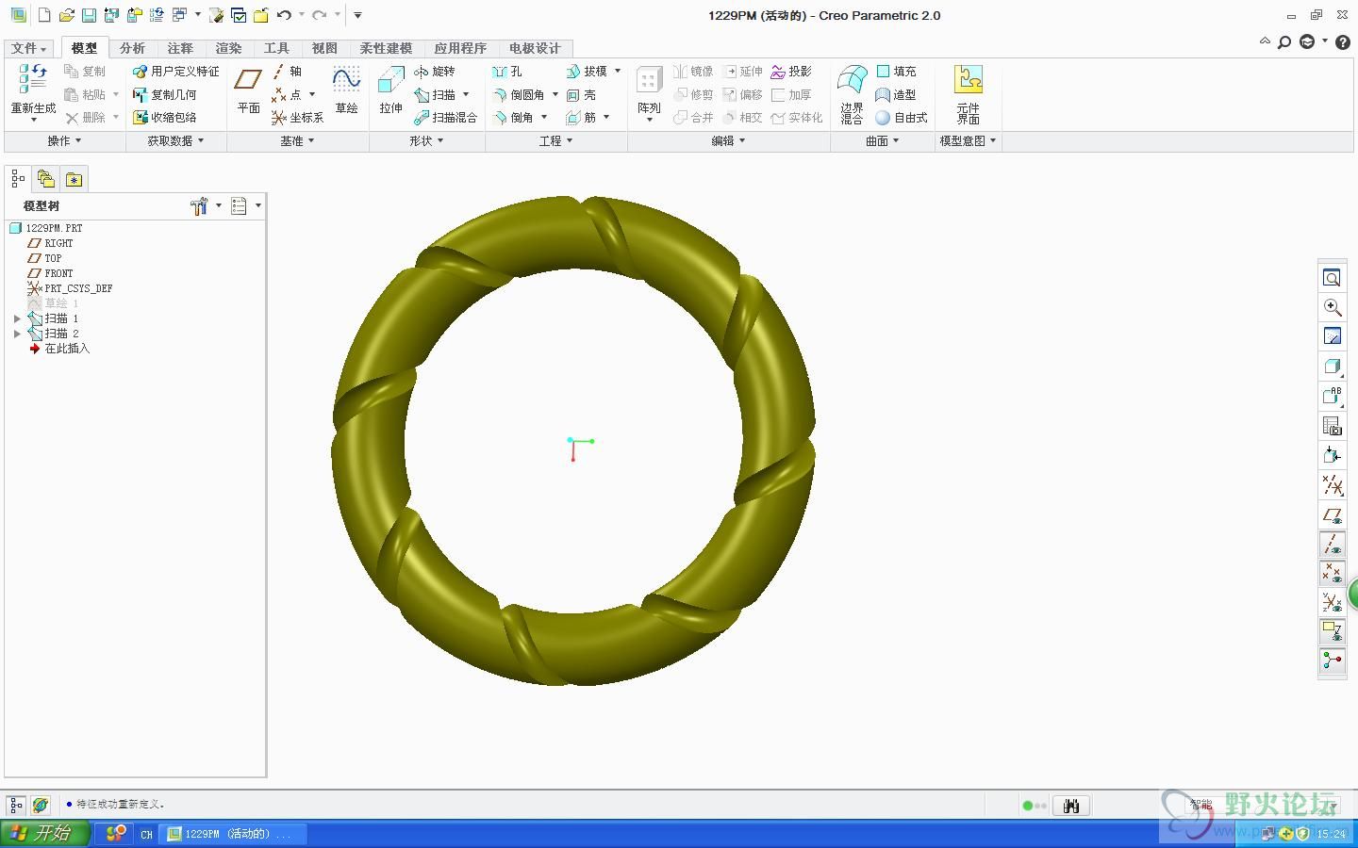The width and height of the screenshot is (1358, 848).
Task: Switch to the 分析 tab
Action: coord(132,48)
